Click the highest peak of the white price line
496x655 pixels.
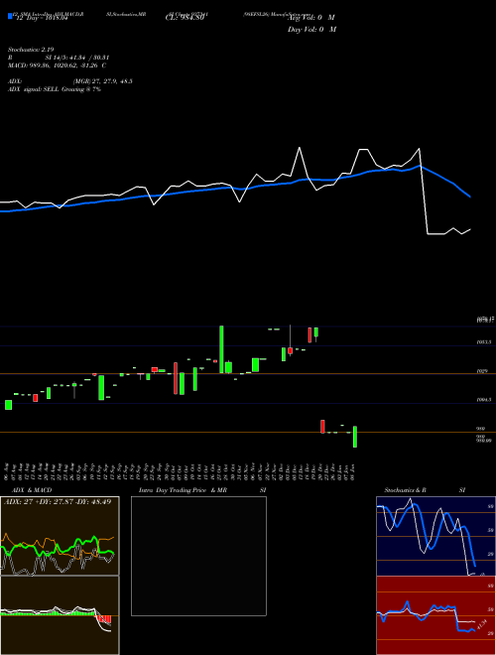(299, 148)
